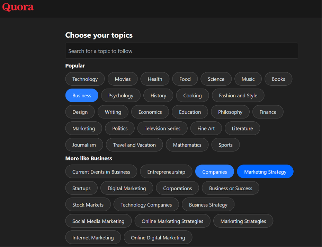The width and height of the screenshot is (322, 247).
Task: Select the Economics topic
Action: tap(150, 112)
